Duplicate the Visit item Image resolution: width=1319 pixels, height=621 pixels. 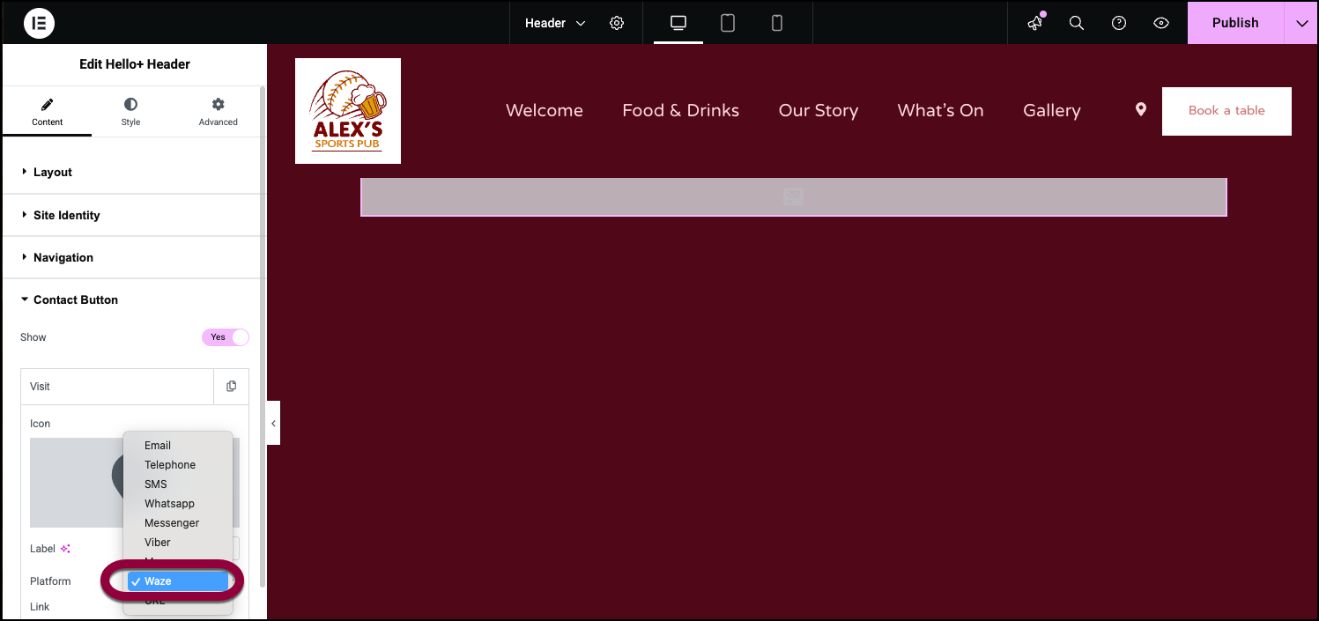[x=231, y=387]
